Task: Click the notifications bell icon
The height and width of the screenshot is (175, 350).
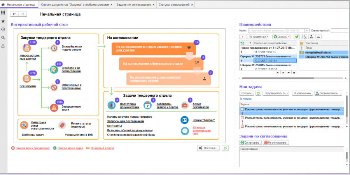Action: tap(3, 46)
